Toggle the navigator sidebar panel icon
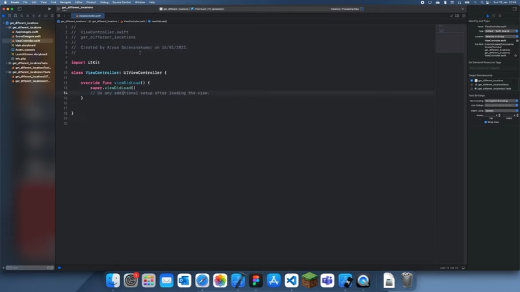Viewport: 520px width, 292px height. (19, 9)
